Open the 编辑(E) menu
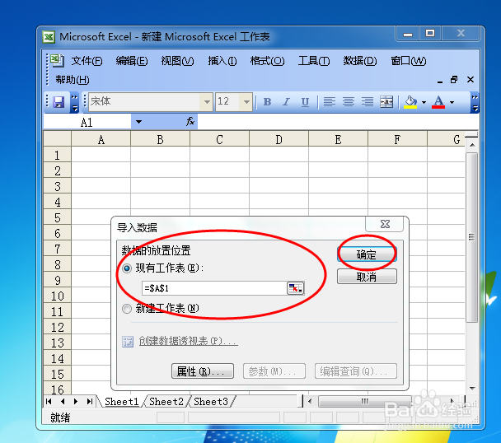 pyautogui.click(x=132, y=61)
